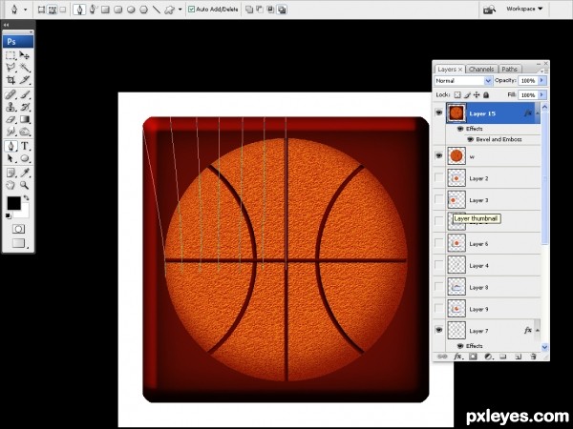This screenshot has width=573, height=429.
Task: Switch to the Paths tab
Action: (509, 69)
